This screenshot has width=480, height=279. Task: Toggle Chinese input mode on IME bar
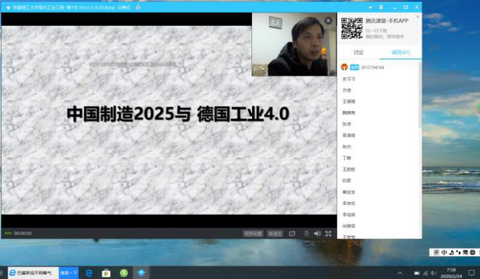click(444, 252)
